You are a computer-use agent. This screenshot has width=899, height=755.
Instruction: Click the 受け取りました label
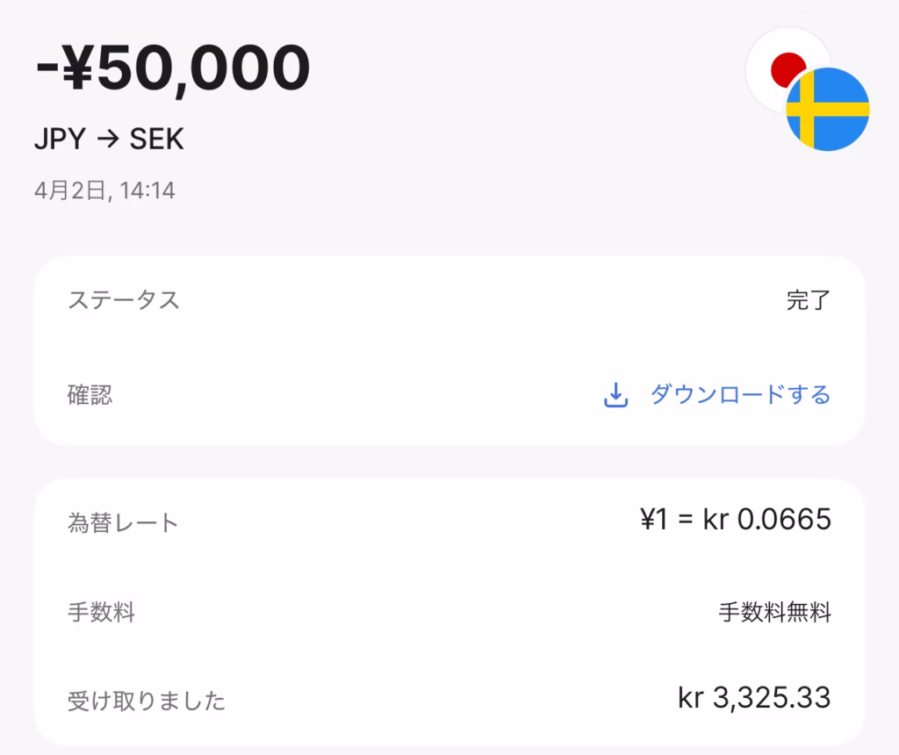[x=147, y=701]
